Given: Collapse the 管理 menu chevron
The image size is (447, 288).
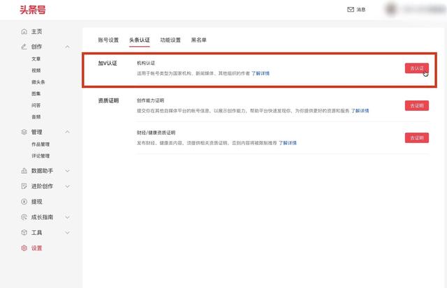Looking at the screenshot, I should 67,132.
